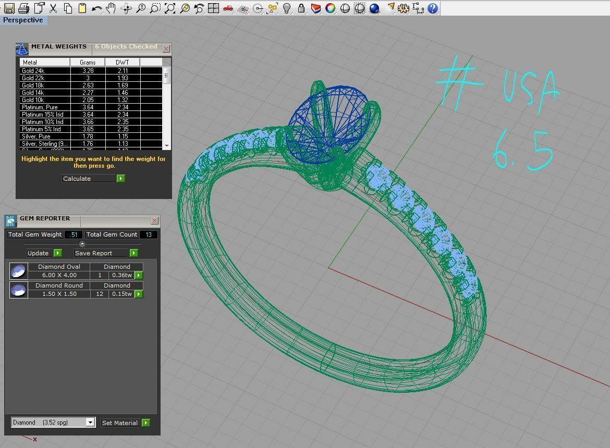Click the Lock Objects padlock icon
Image resolution: width=610 pixels, height=448 pixels.
coord(301,8)
